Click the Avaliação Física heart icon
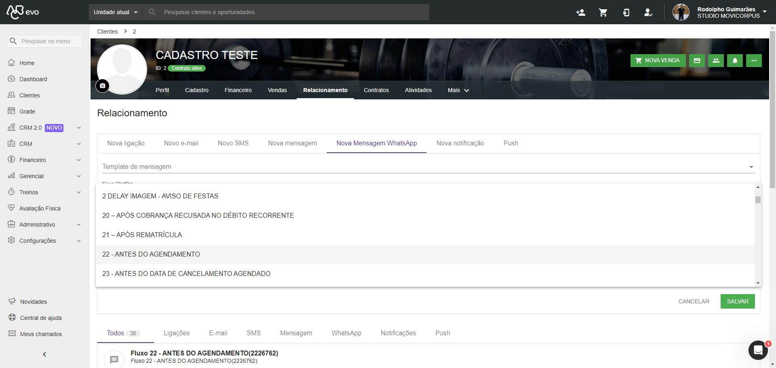 (11, 208)
